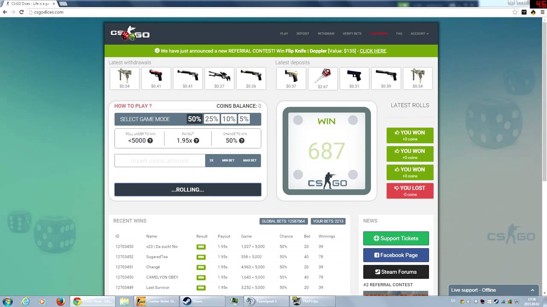
Task: Click the YOUR BETS: 2213 badge
Action: 328,221
